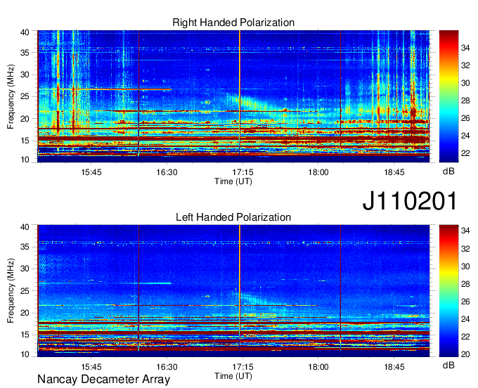Click 15 MHz tick on Right Handed frequency axis

pyautogui.click(x=25, y=141)
